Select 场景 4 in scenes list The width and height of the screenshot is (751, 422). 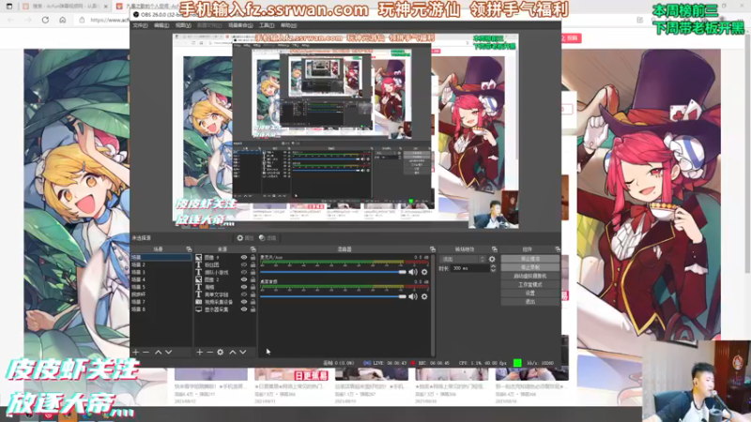161,279
